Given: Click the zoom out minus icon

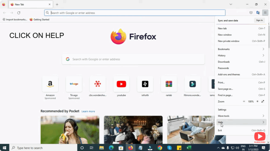Looking at the screenshot, I should (244, 101).
